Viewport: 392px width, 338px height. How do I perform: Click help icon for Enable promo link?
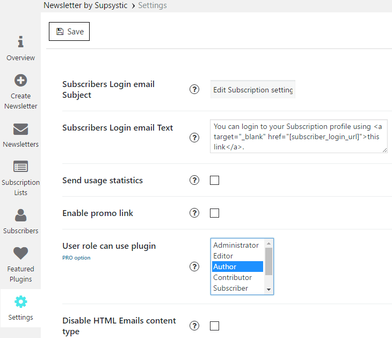[x=194, y=213]
